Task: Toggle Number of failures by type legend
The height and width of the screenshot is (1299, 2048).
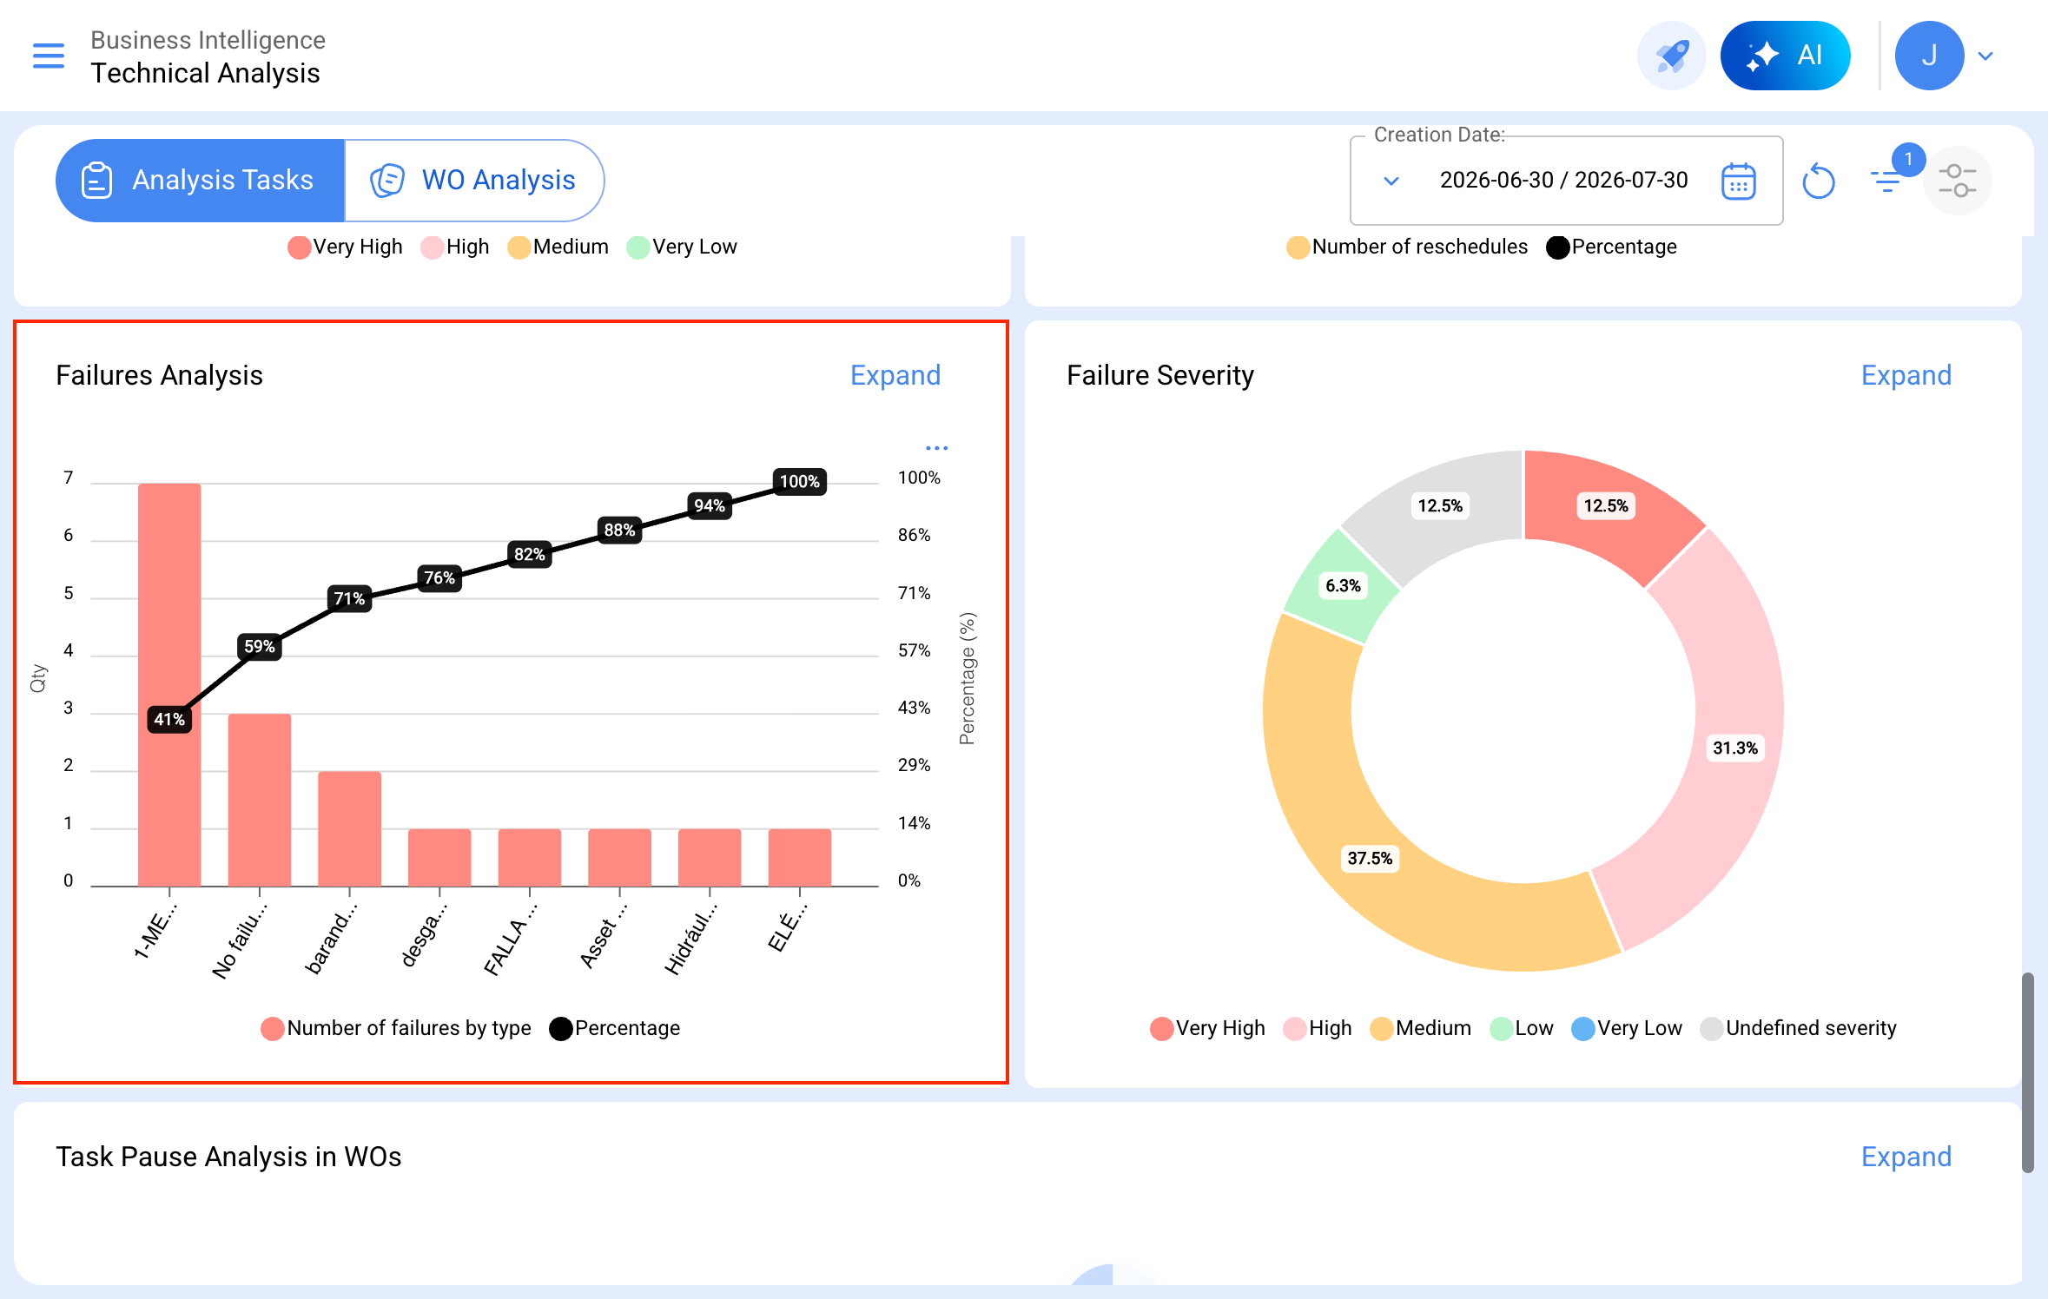Action: (x=396, y=1028)
